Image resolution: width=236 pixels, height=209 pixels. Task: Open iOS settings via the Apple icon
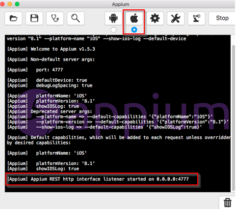coord(134,18)
